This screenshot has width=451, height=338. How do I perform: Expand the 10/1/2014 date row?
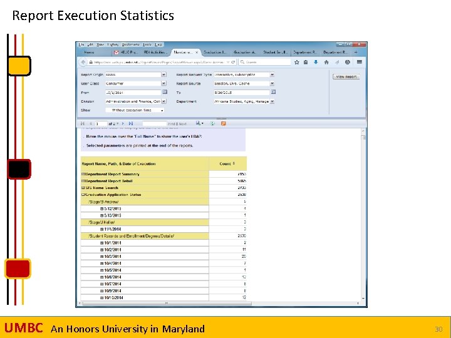pos(102,243)
